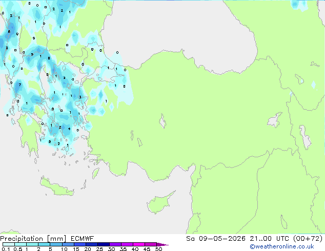Click the '09-05-2026' date text
Screen dimensions: 325x251
222,239
